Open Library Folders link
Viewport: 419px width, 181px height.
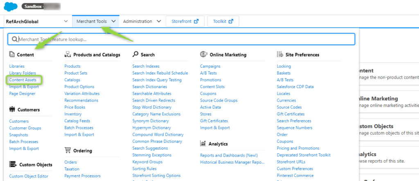tap(23, 73)
